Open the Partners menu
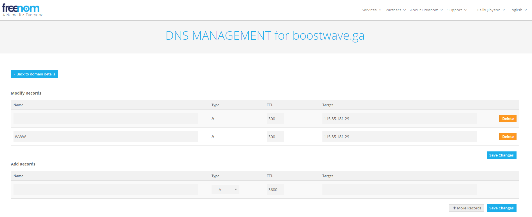The image size is (532, 217). point(396,10)
